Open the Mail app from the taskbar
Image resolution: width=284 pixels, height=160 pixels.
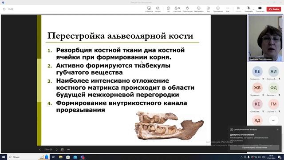75,157
